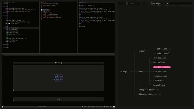Switch to the htmlgui tab
194x109 pixels.
coord(157,3)
